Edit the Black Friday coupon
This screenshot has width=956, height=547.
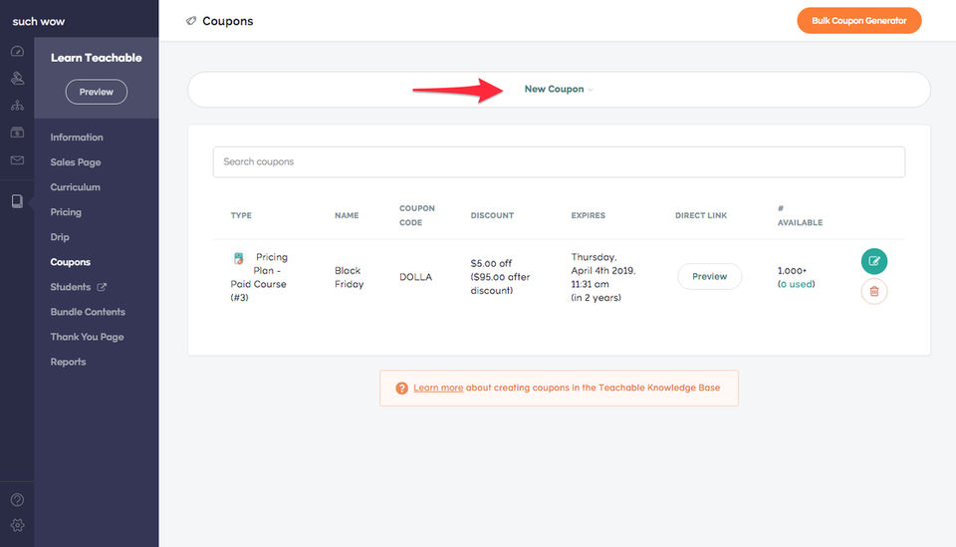pos(873,261)
